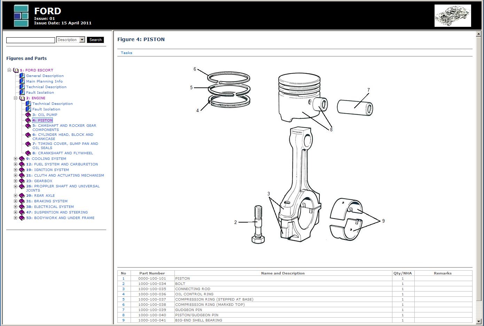Click the Qty/NHA column header
Screen dimensions: 484x326
[403, 273]
